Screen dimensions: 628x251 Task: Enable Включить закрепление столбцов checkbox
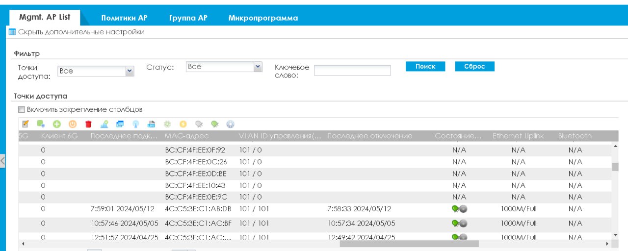pyautogui.click(x=21, y=109)
